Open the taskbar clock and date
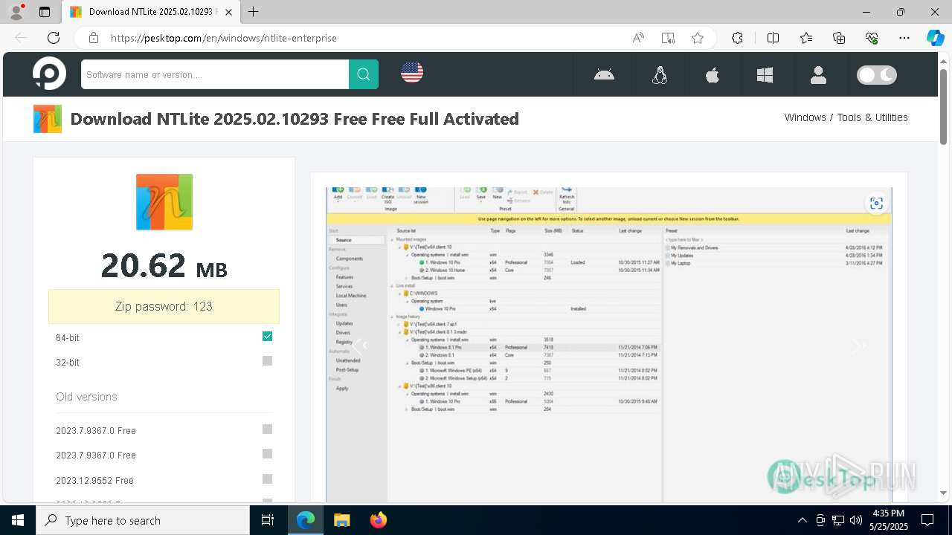This screenshot has width=952, height=535. click(x=888, y=520)
